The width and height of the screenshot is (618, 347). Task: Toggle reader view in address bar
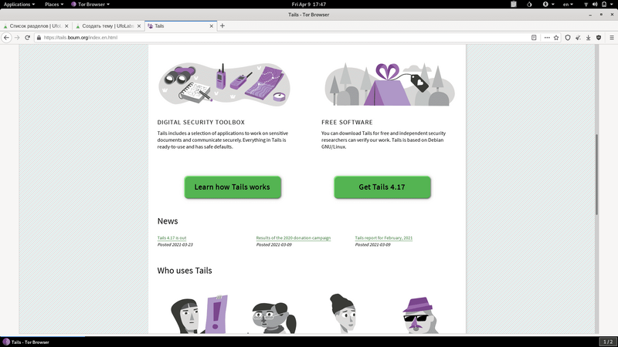click(534, 37)
